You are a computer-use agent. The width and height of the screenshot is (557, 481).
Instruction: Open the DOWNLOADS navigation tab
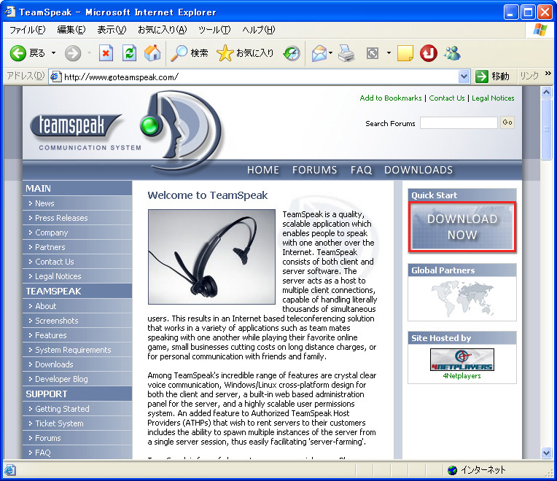[418, 170]
